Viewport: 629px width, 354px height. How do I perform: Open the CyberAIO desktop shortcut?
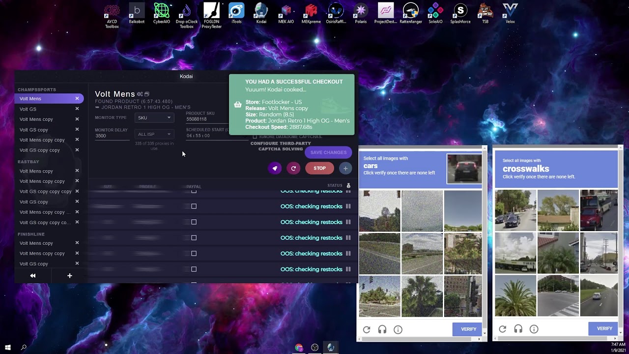(162, 14)
